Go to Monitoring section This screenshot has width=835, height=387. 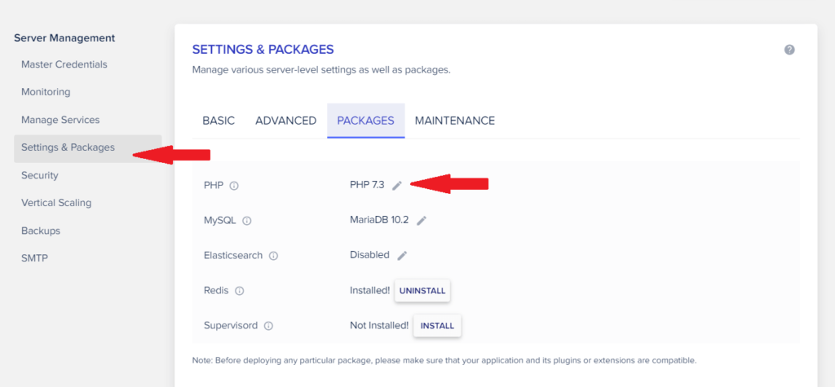tap(46, 92)
